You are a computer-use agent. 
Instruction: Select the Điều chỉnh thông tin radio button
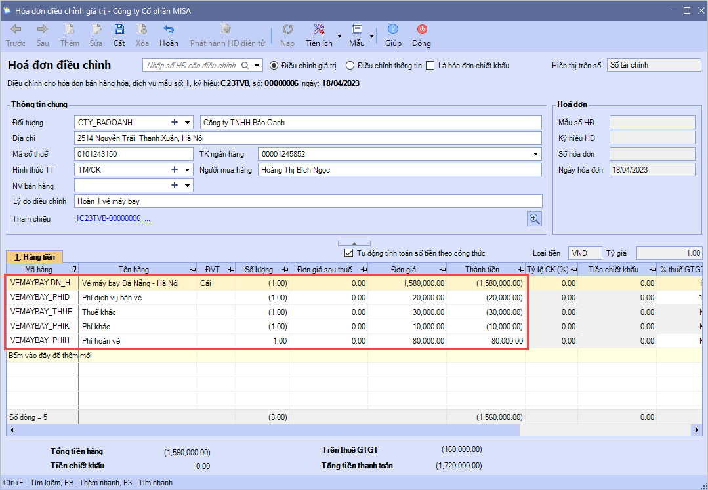point(350,66)
